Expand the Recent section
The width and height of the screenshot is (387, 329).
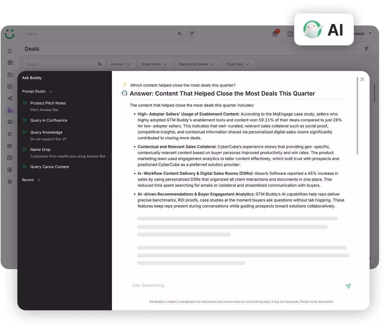(31, 180)
